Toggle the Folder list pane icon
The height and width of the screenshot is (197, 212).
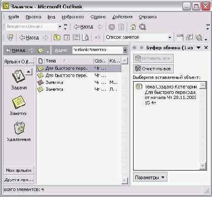[67, 37]
